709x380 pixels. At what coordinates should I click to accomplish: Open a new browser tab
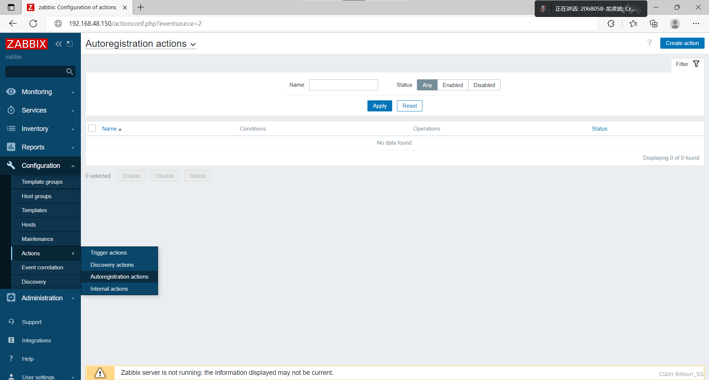[x=141, y=7]
